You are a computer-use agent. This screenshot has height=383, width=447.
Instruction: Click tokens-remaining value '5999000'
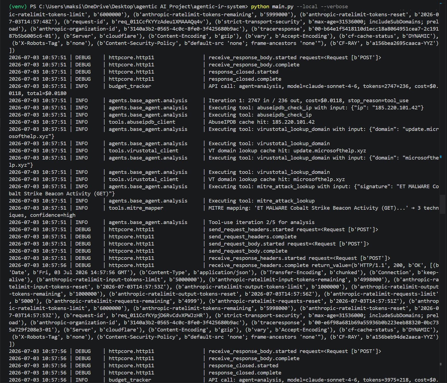[277, 15]
